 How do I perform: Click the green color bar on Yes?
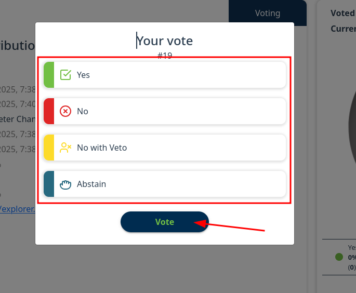tap(49, 75)
